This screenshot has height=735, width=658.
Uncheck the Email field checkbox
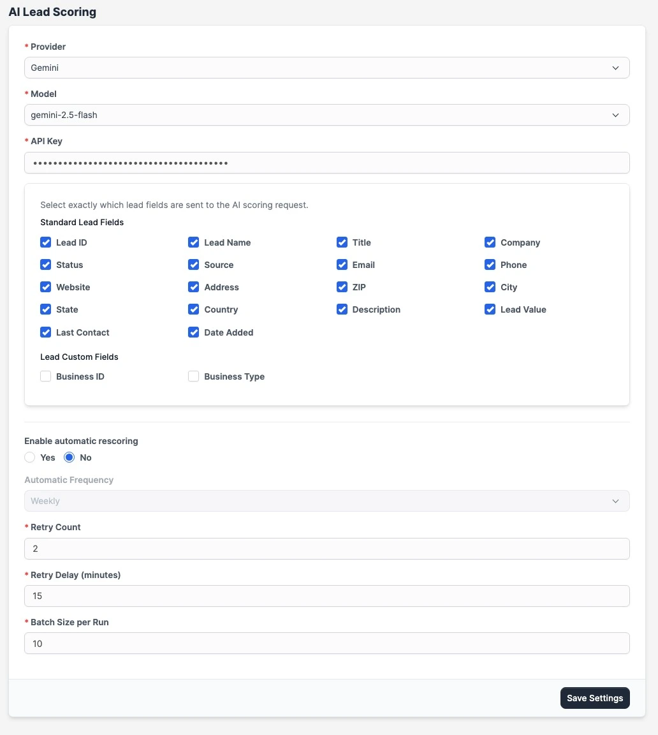coord(342,265)
